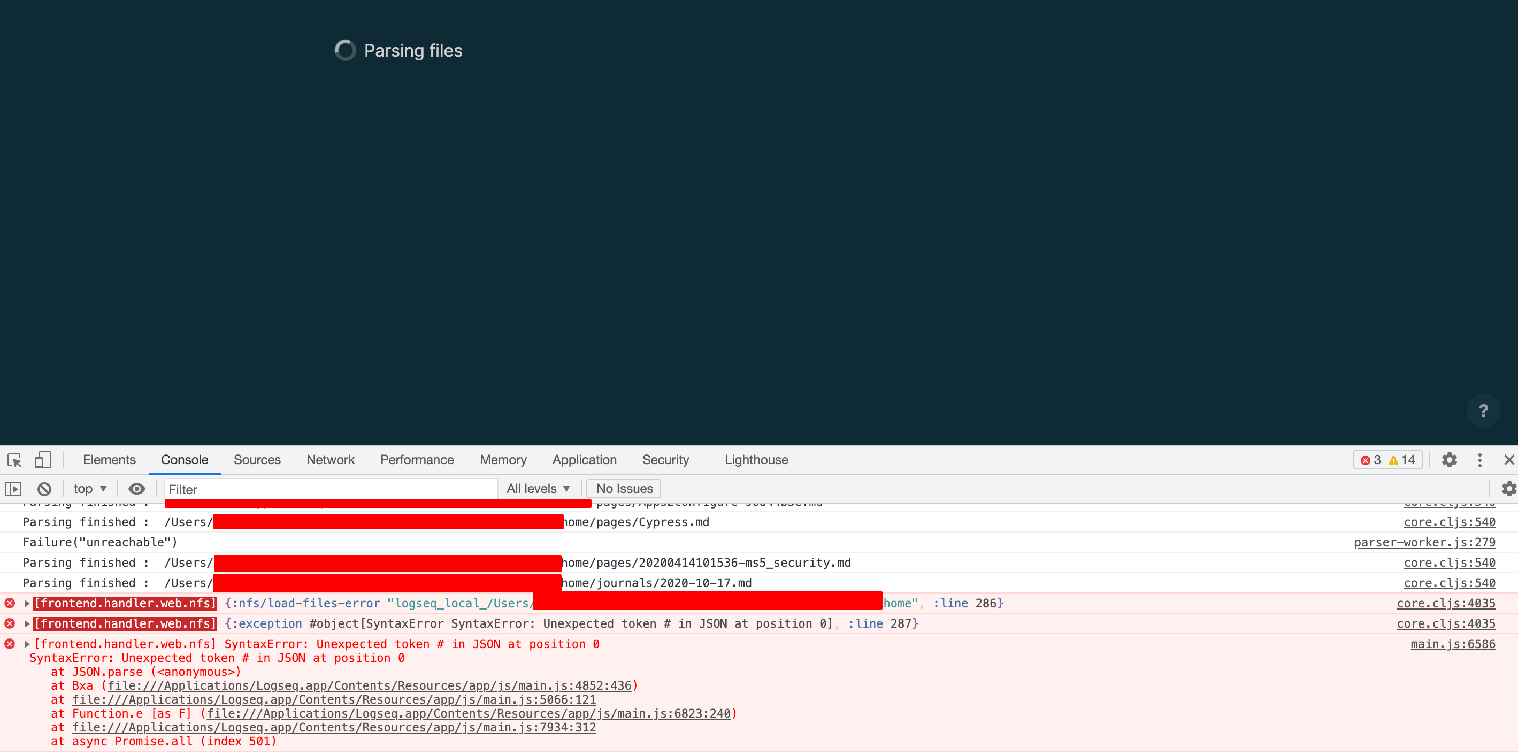
Task: Open main.js:6586 source link
Action: (1453, 644)
